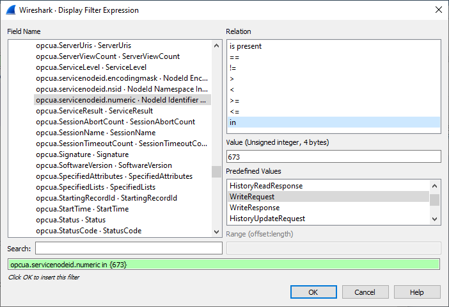Click the Predefined Values scrollbar thumb
Viewport: 449px width, 307px height.
tap(435, 200)
